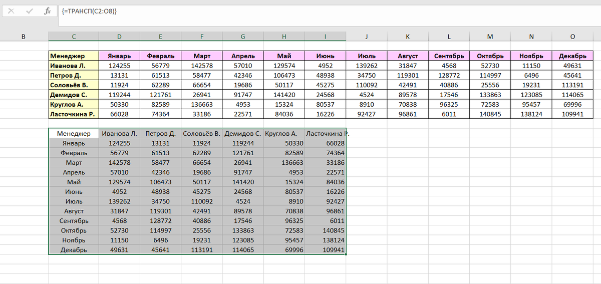The height and width of the screenshot is (284, 601).
Task: Select column G header
Action: [x=243, y=36]
